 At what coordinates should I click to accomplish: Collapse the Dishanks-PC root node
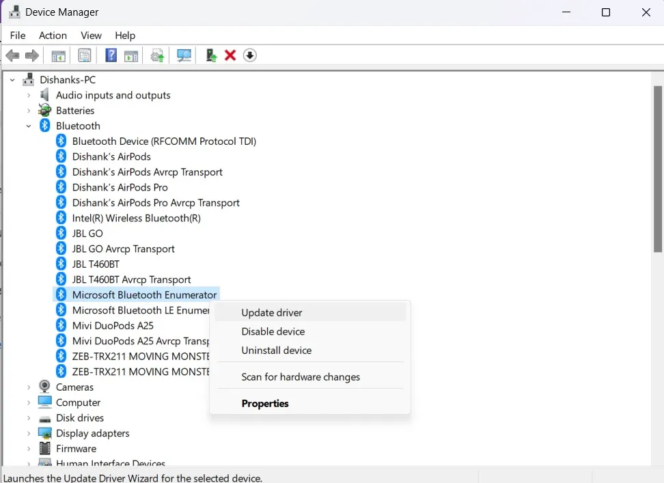point(12,79)
